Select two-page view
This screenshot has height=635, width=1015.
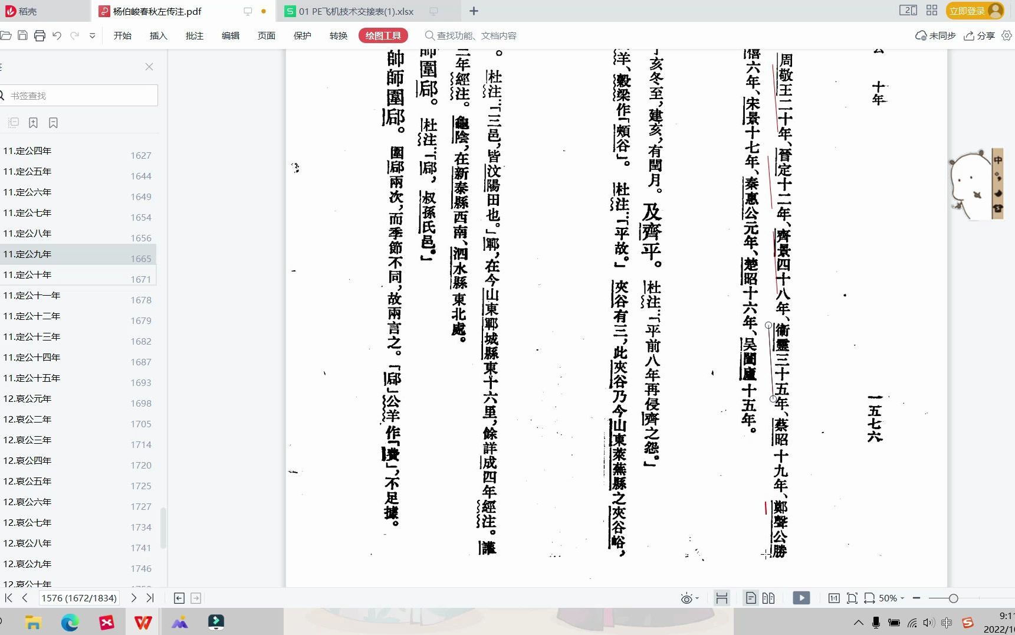[x=768, y=598]
